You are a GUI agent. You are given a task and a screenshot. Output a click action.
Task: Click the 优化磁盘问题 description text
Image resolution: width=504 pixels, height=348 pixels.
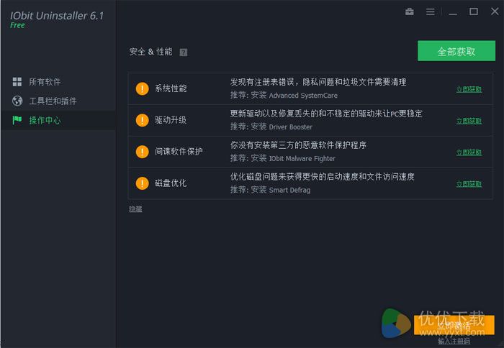pos(323,176)
